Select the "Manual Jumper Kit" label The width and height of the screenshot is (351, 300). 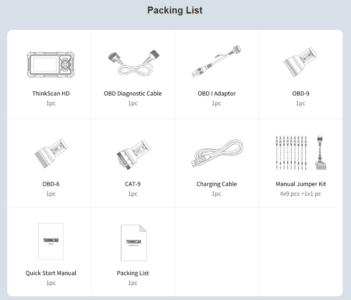[301, 184]
